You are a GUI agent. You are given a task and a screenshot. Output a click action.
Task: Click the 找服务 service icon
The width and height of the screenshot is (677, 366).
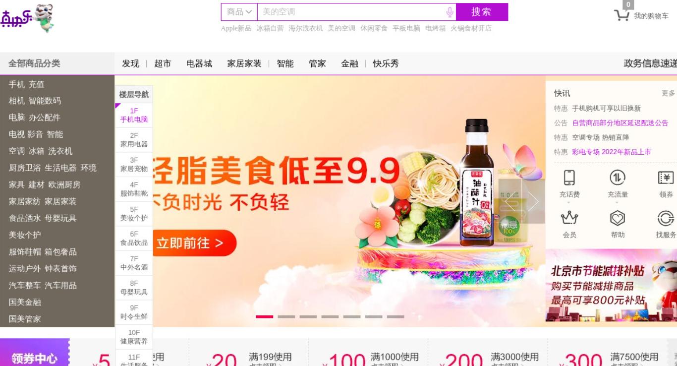click(x=666, y=218)
